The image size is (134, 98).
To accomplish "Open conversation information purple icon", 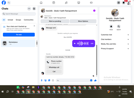I will (x=94, y=11).
